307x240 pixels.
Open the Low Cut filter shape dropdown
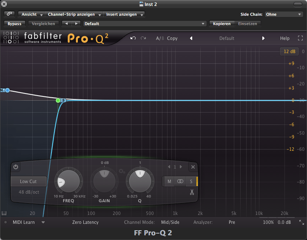[x=28, y=181]
